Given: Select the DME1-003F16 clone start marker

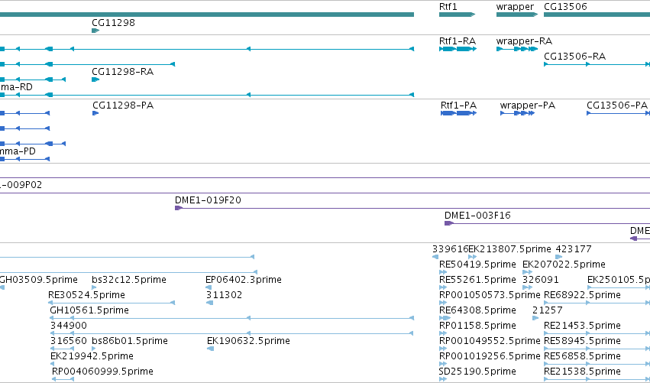Looking at the screenshot, I should pos(449,223).
